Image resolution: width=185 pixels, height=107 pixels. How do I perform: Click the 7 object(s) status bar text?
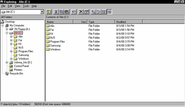15,104
